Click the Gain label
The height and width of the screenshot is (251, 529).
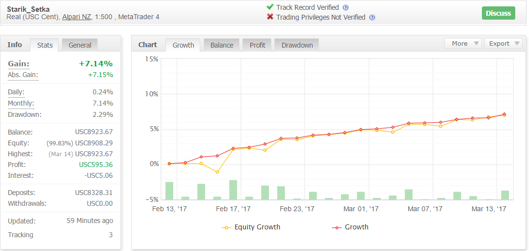[19, 64]
